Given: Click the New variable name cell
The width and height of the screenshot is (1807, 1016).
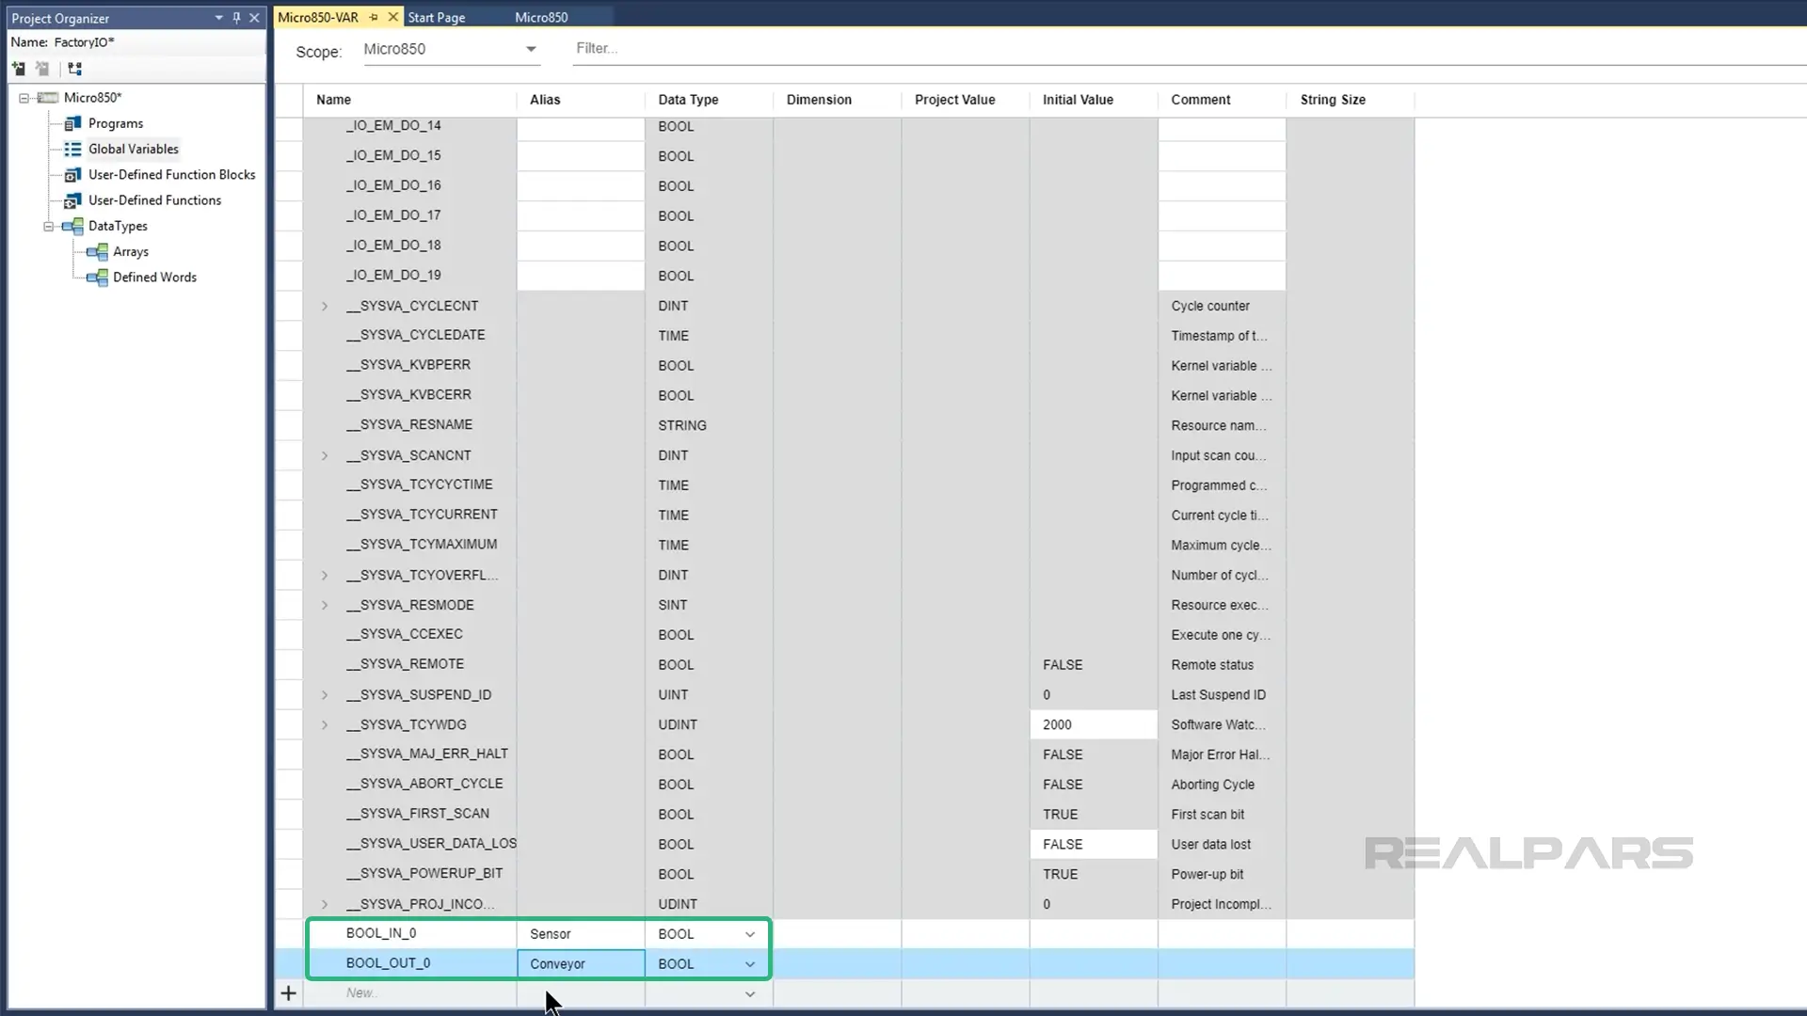Looking at the screenshot, I should tap(409, 993).
